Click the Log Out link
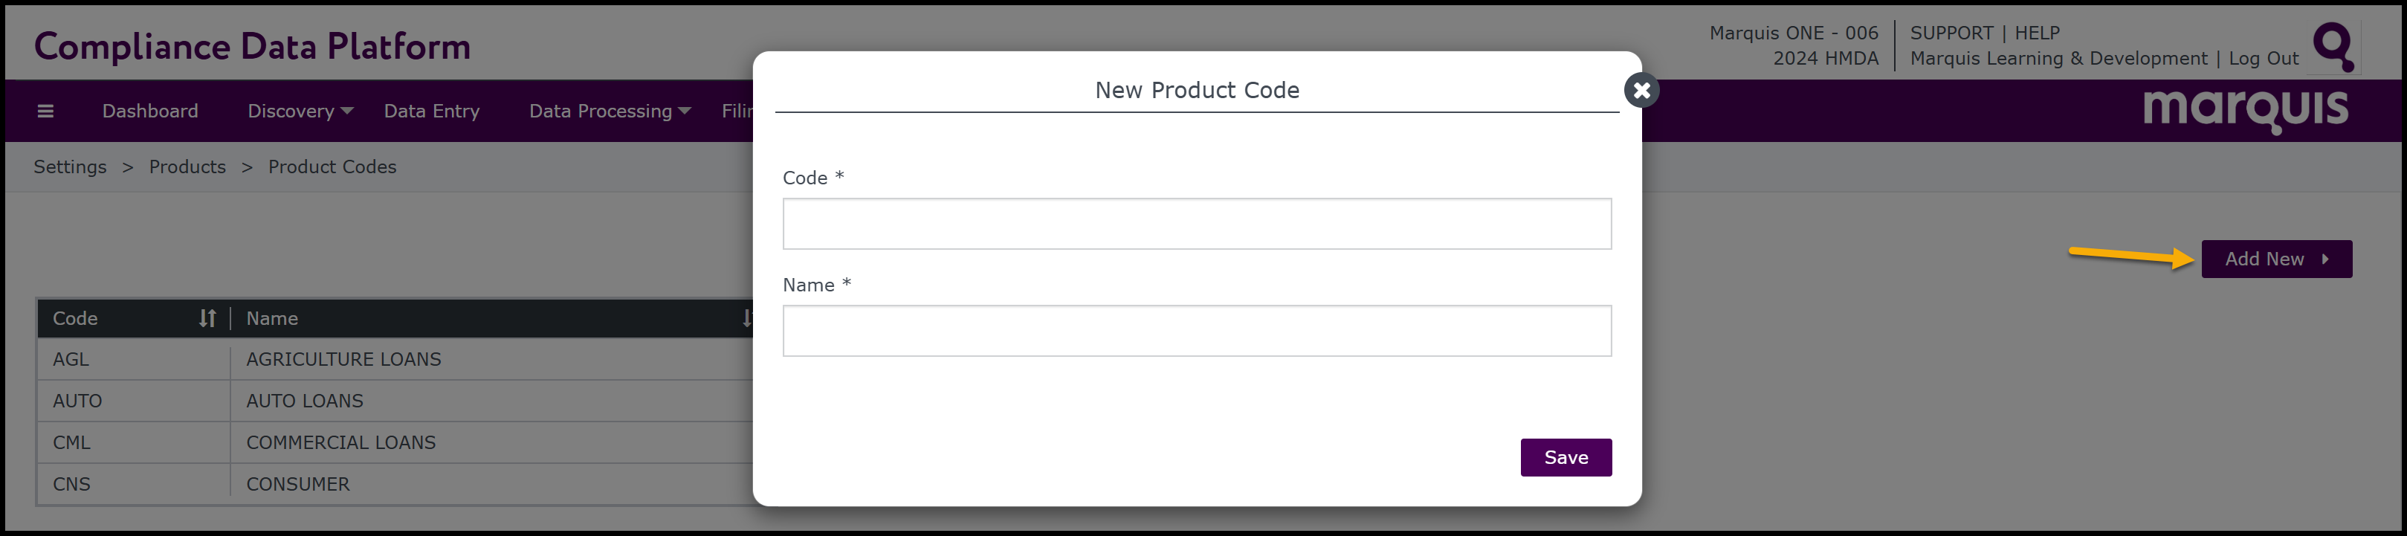Screen dimensions: 2407x536 [2262, 58]
